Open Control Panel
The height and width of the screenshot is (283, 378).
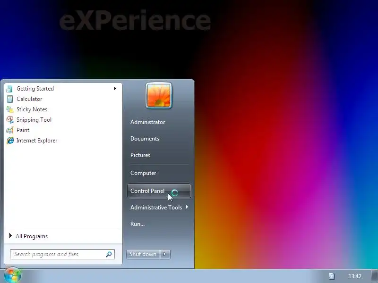pyautogui.click(x=159, y=191)
